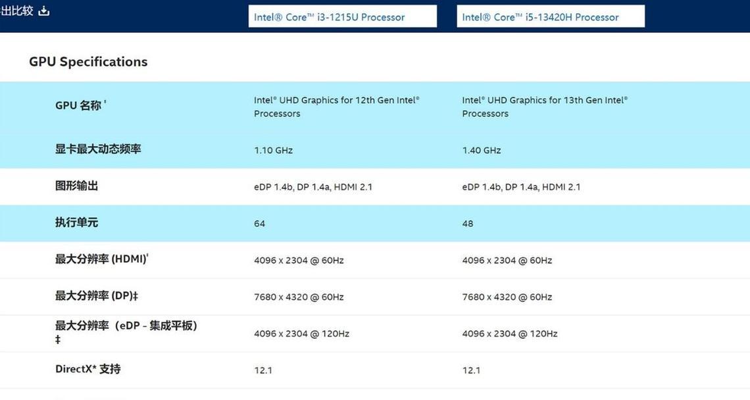The height and width of the screenshot is (400, 750).
Task: Click the 12th Gen UHD Graphics name cell
Action: (337, 107)
